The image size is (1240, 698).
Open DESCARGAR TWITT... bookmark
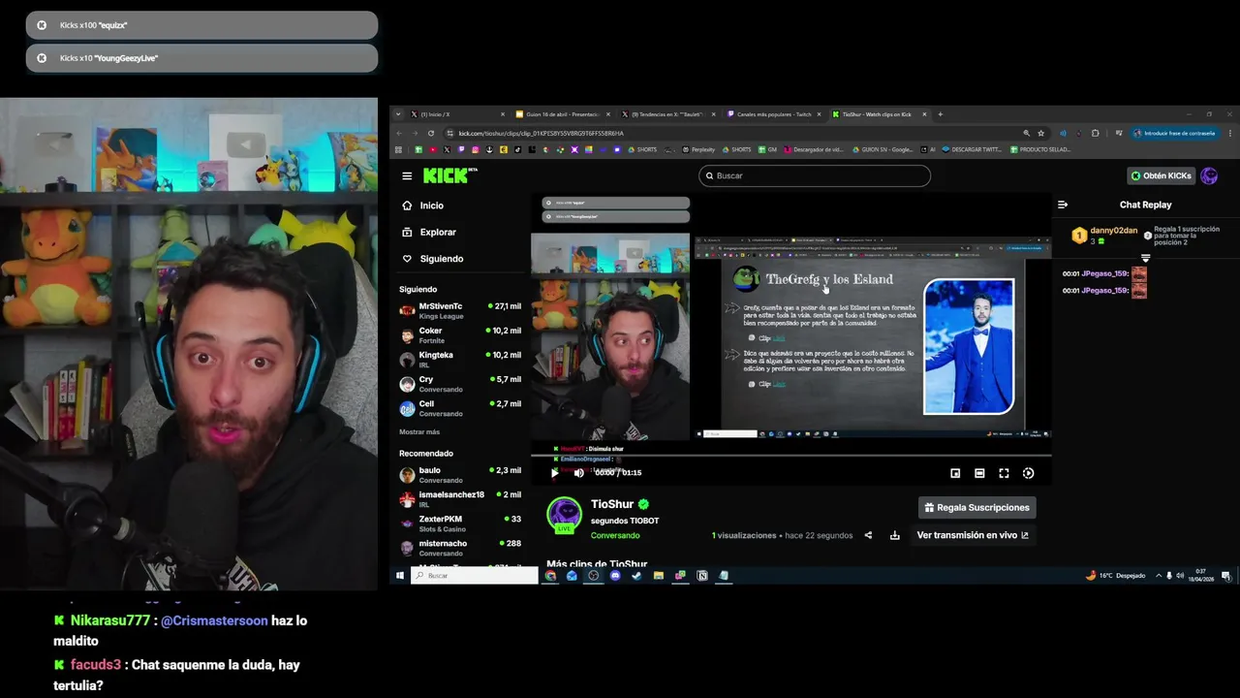coord(972,149)
